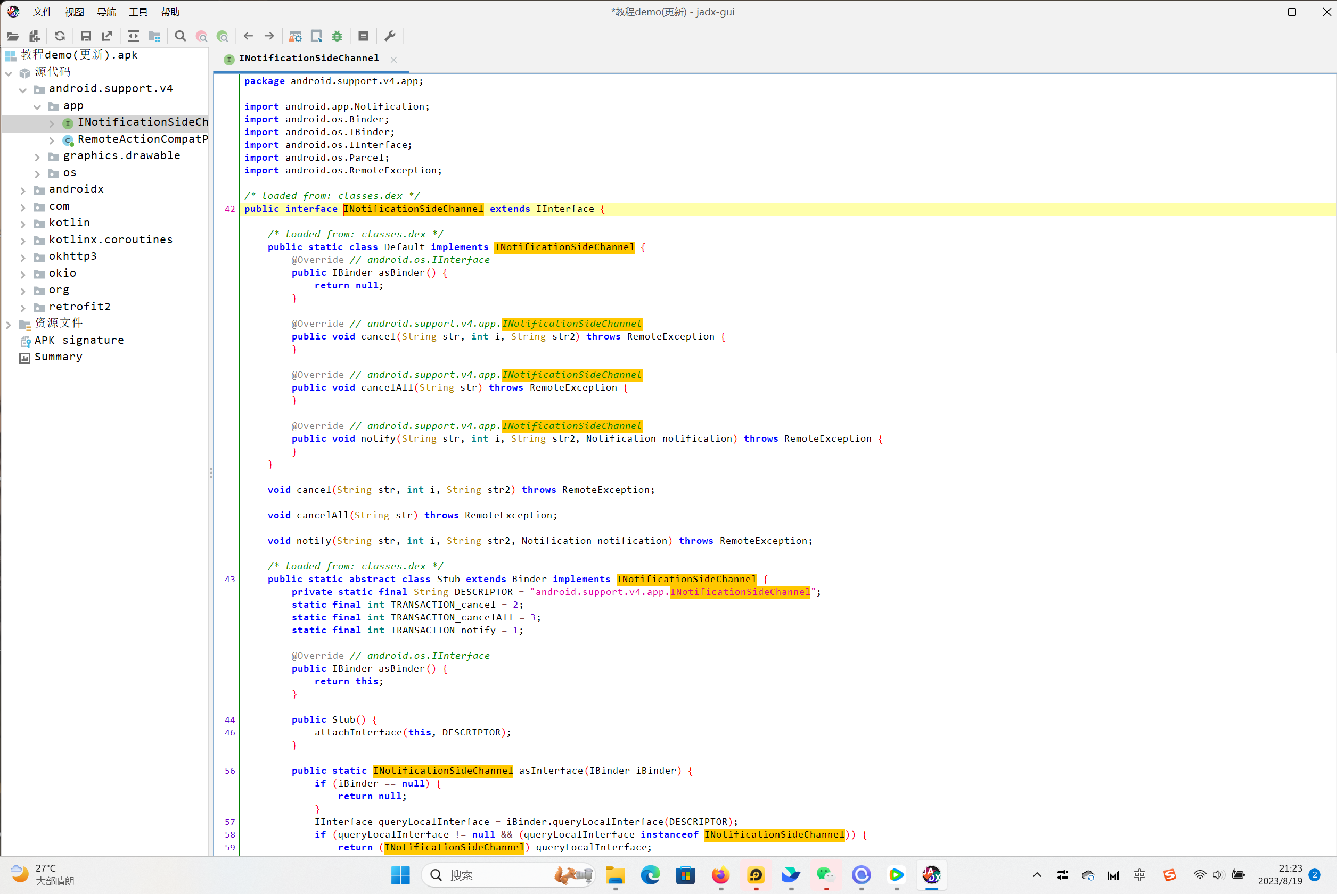This screenshot has width=1337, height=894.
Task: Open preferences with wrench icon
Action: [390, 37]
